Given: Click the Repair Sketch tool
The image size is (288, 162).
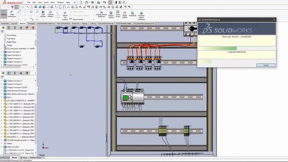Looking at the screenshot, I should (111, 15).
